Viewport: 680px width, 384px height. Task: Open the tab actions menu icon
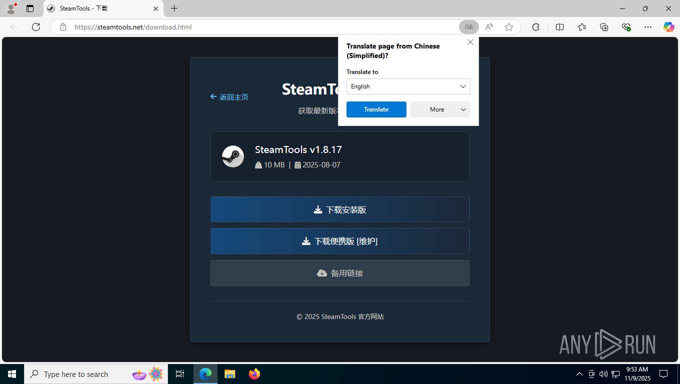(x=30, y=8)
